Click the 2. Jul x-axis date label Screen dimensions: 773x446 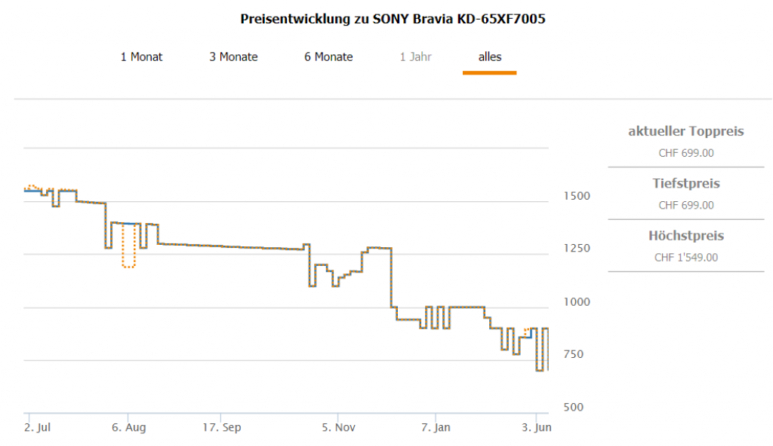pyautogui.click(x=37, y=427)
